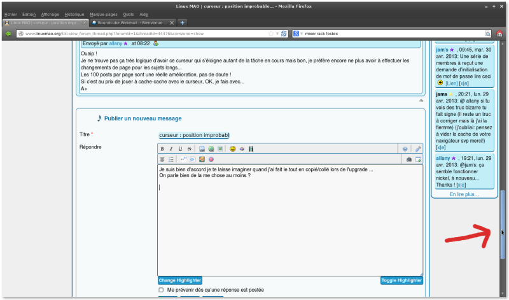Click the user icon next to 08:22
This screenshot has width=509, height=300.
click(x=156, y=43)
